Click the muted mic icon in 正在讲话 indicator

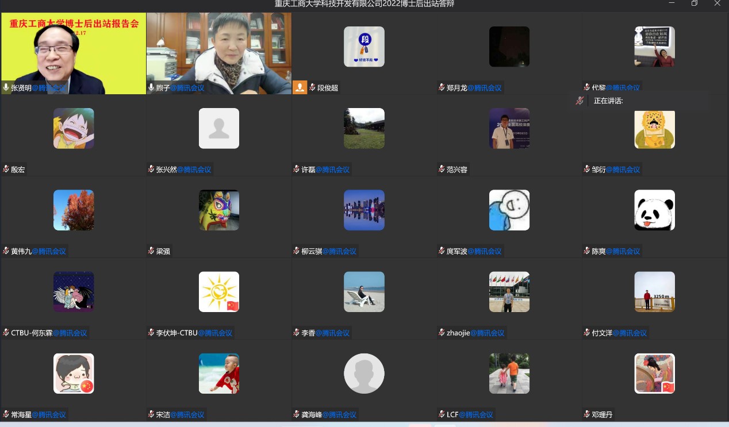[x=580, y=101]
